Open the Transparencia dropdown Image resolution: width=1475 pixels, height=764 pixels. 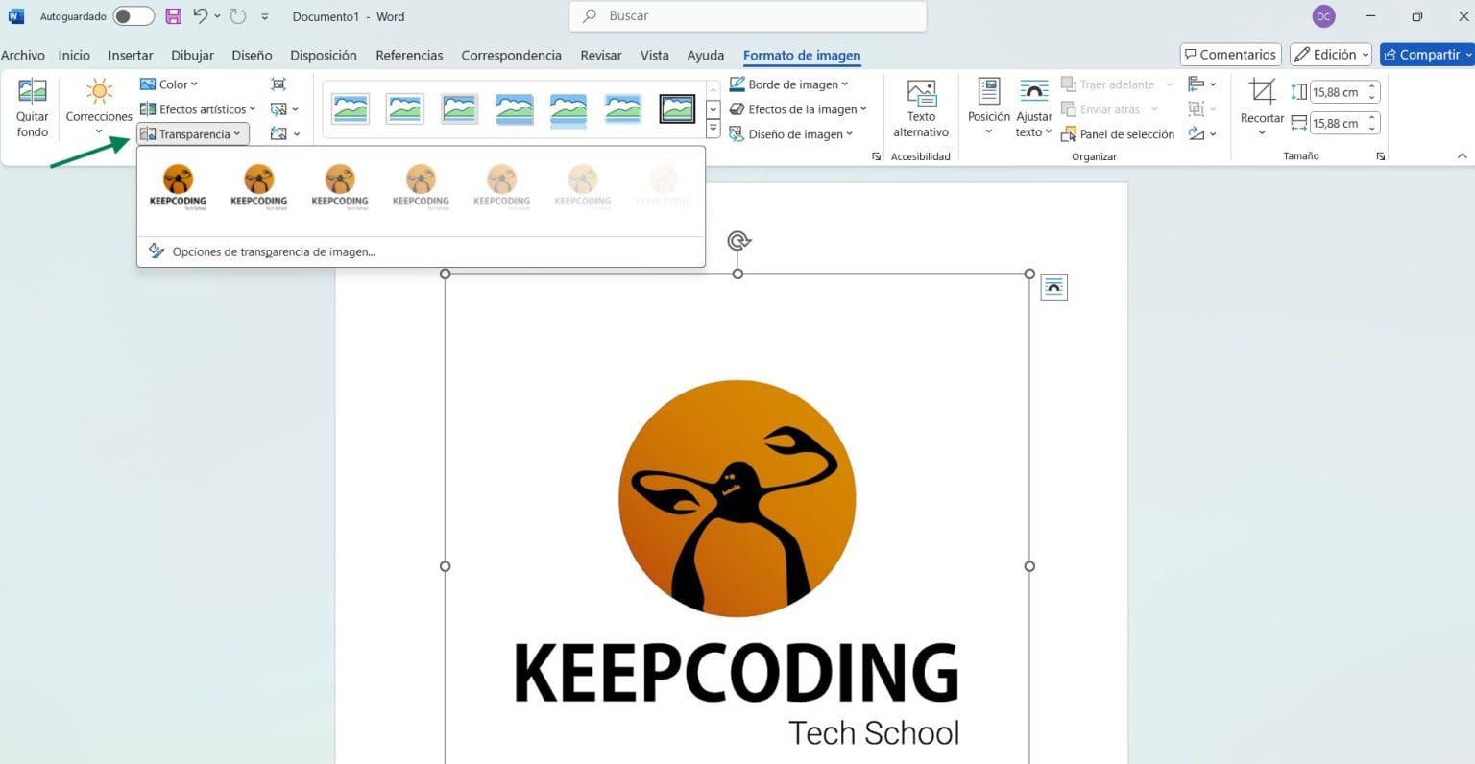[192, 133]
